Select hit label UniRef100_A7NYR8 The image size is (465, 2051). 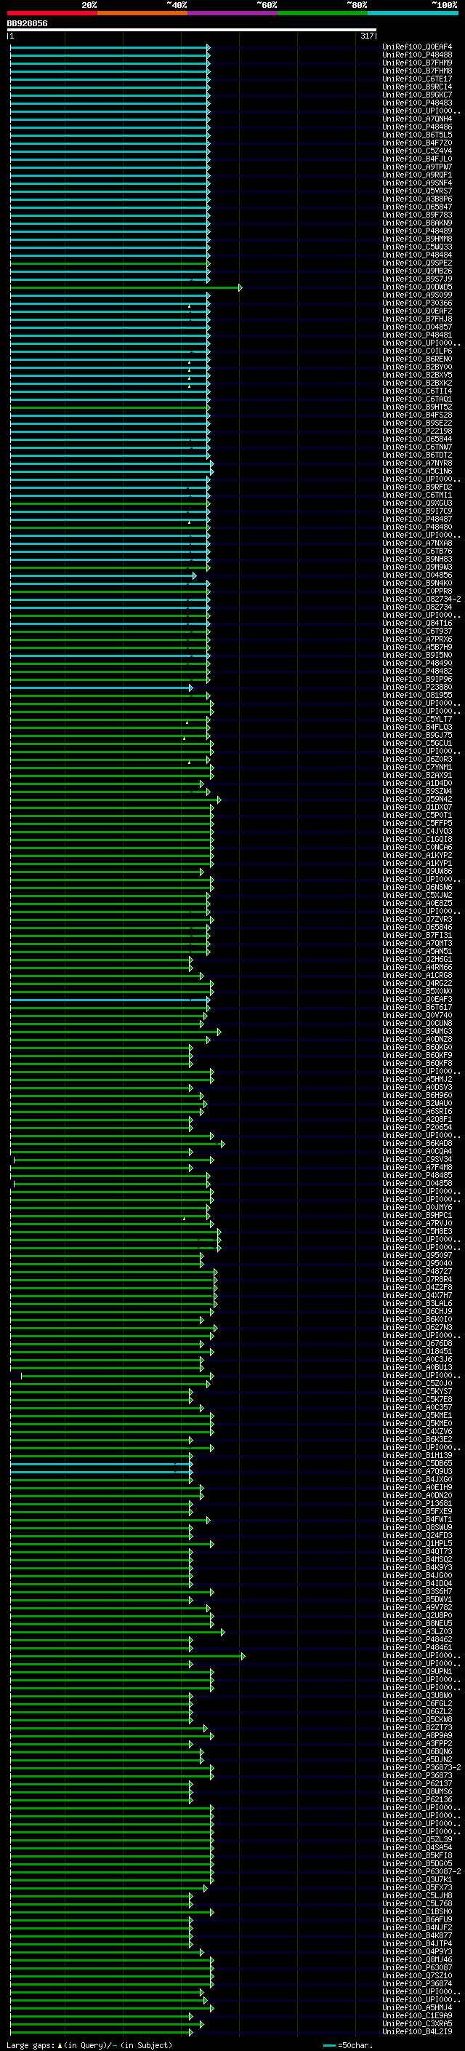point(417,463)
